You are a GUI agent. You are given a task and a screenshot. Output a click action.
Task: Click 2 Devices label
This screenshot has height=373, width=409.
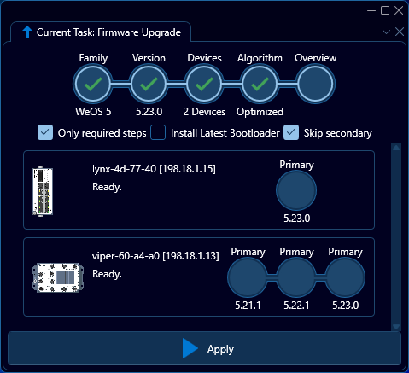(204, 112)
